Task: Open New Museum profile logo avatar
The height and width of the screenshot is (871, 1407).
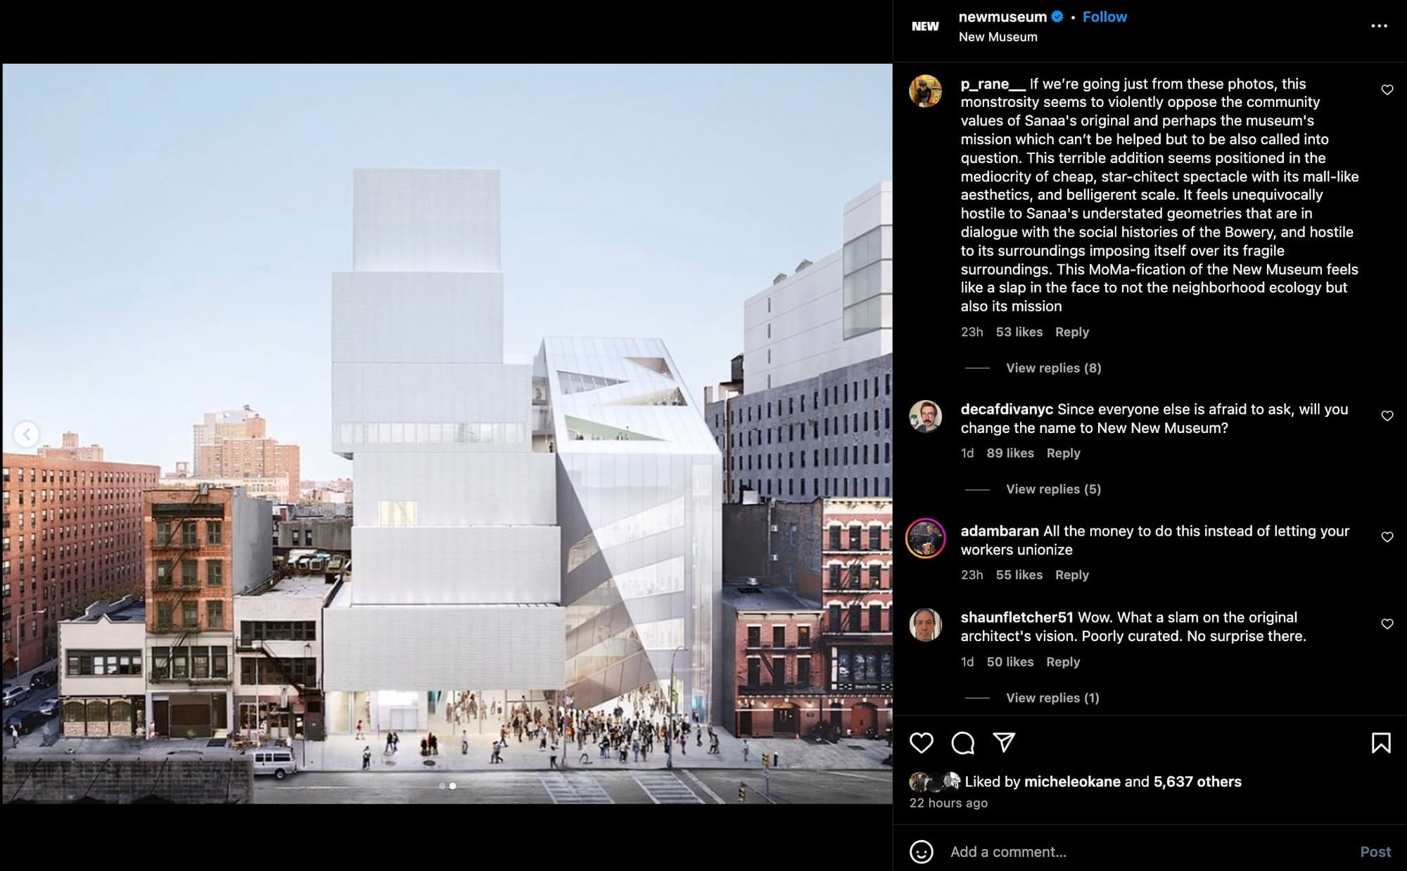Action: 925,27
